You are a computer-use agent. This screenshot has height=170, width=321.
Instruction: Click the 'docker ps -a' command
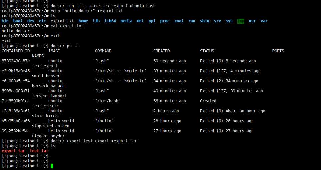(x=65, y=46)
